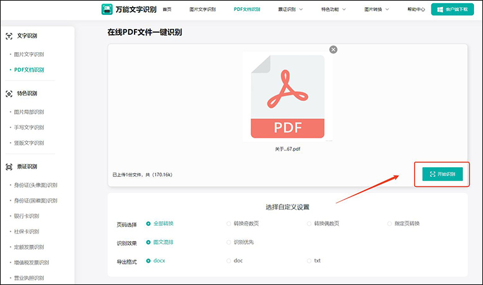Click the 万能文字识别 logo icon

[107, 9]
